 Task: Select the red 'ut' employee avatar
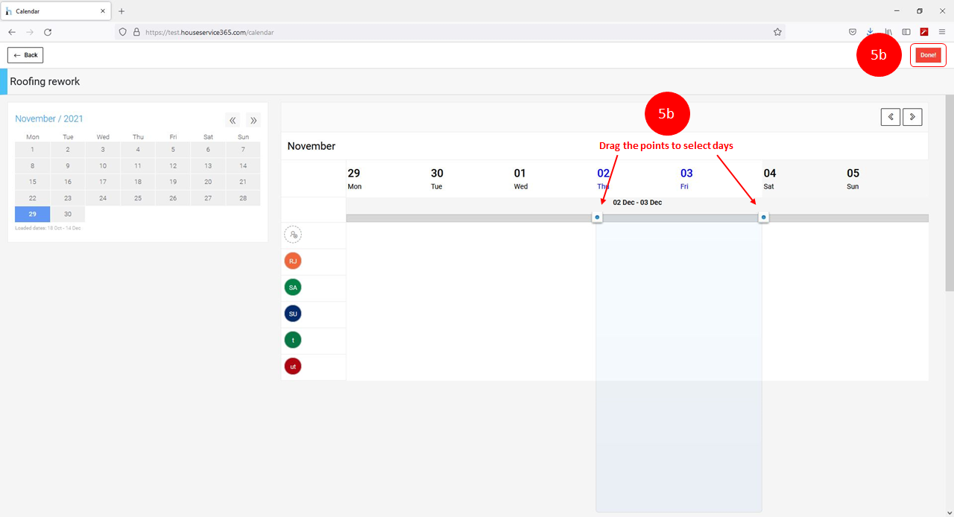[293, 367]
